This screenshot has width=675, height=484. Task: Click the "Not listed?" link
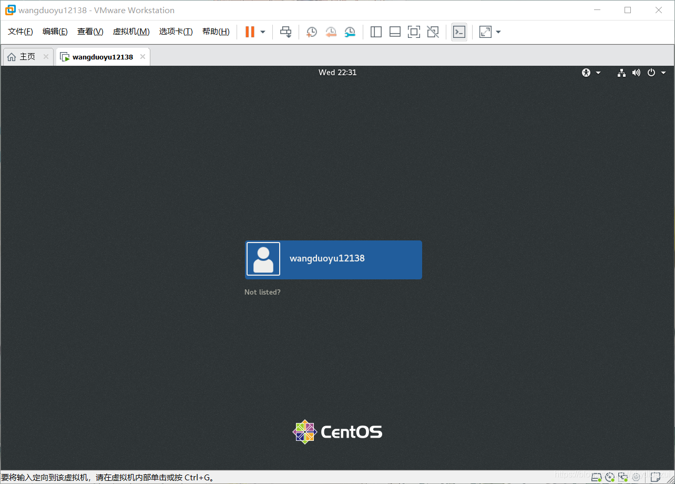click(262, 292)
